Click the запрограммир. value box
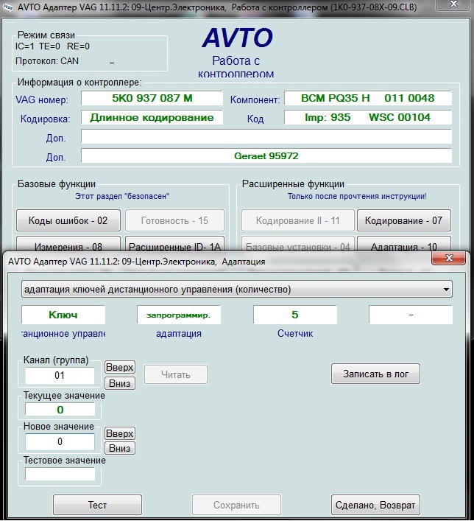Viewport: 474px width, 521px height. 179,315
